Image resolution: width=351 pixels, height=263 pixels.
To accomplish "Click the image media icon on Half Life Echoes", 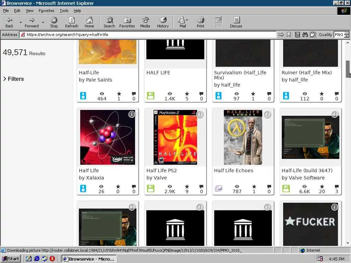I will tap(218, 188).
